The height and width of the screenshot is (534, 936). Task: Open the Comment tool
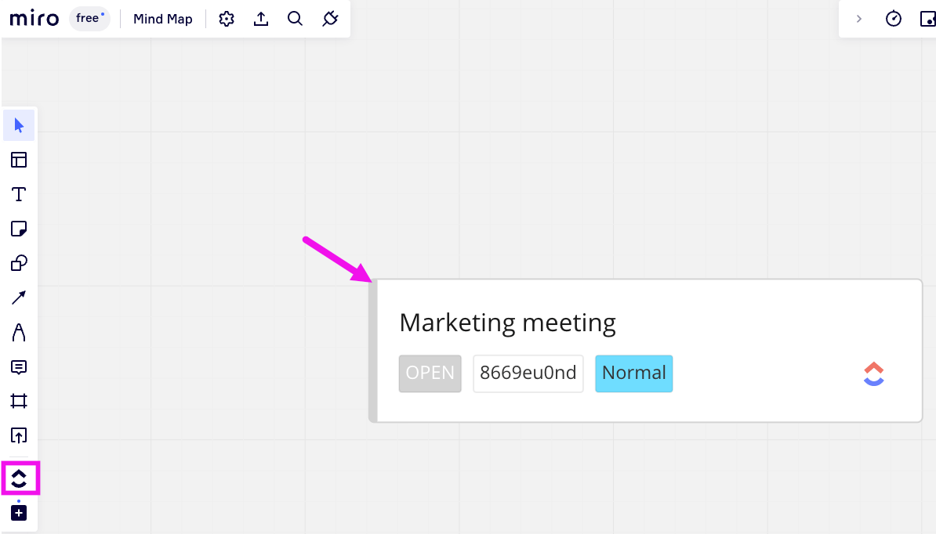pyautogui.click(x=19, y=367)
